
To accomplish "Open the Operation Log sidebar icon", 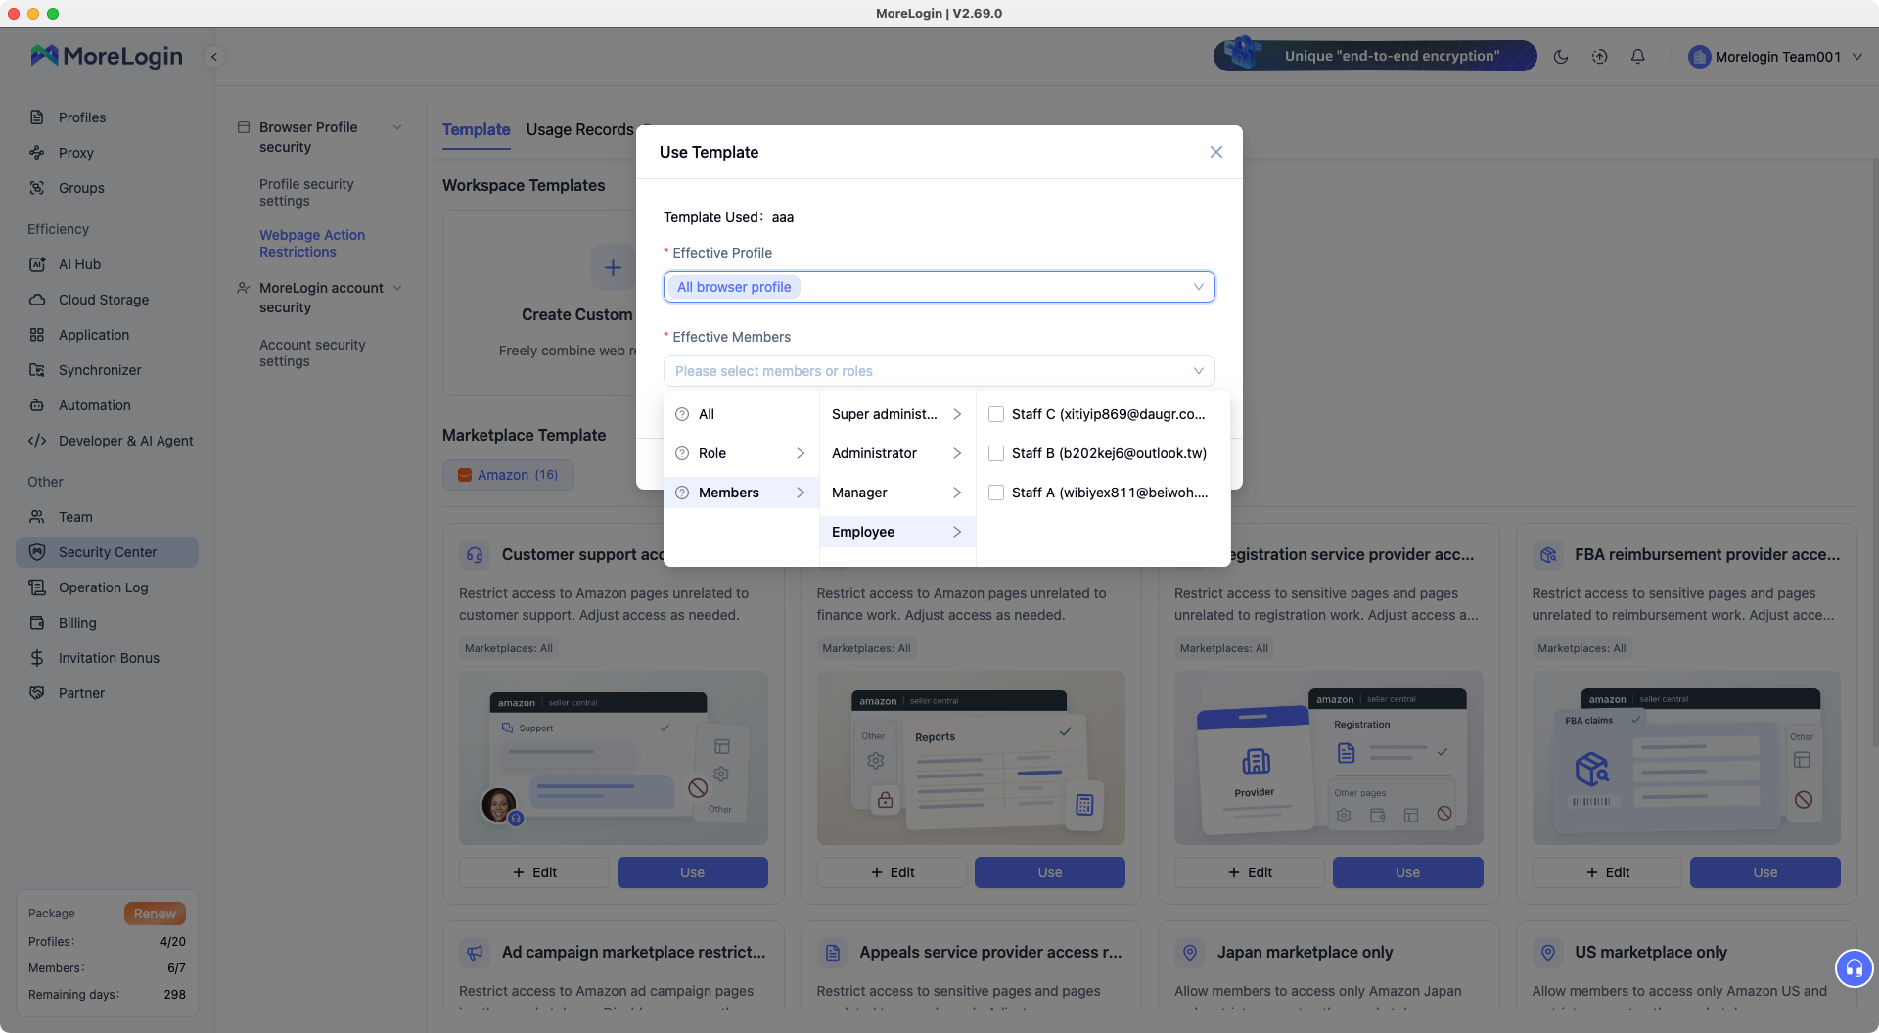I will [37, 587].
